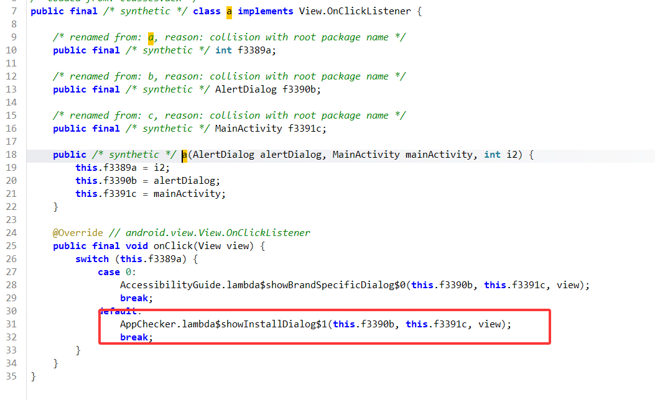The image size is (655, 400).
Task: Click field name f3389a on line 10
Action: [254, 50]
